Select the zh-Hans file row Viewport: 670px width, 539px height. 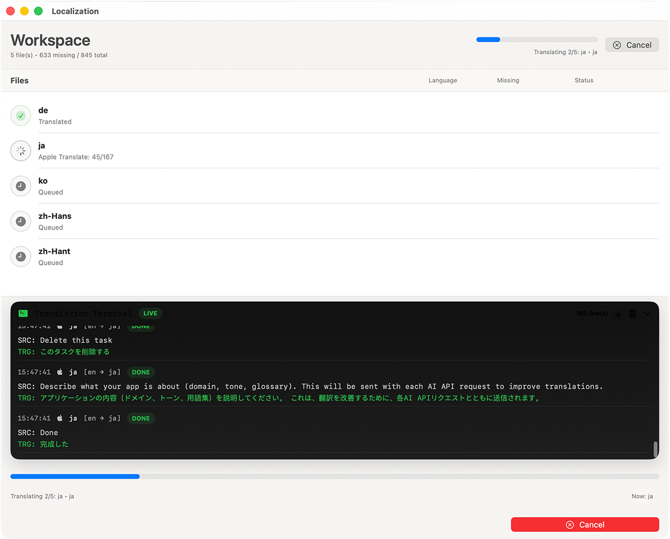(335, 221)
